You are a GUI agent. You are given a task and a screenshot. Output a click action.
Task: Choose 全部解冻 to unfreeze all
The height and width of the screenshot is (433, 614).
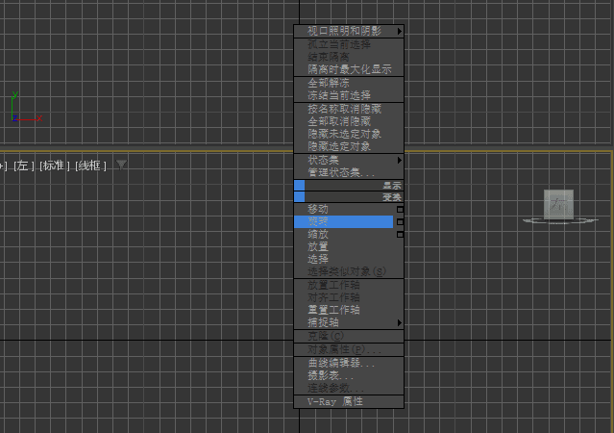349,83
